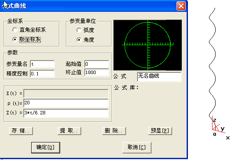Viewport: 245px width, 160px height.
Task: Click the 存储 button
Action: (x=21, y=131)
